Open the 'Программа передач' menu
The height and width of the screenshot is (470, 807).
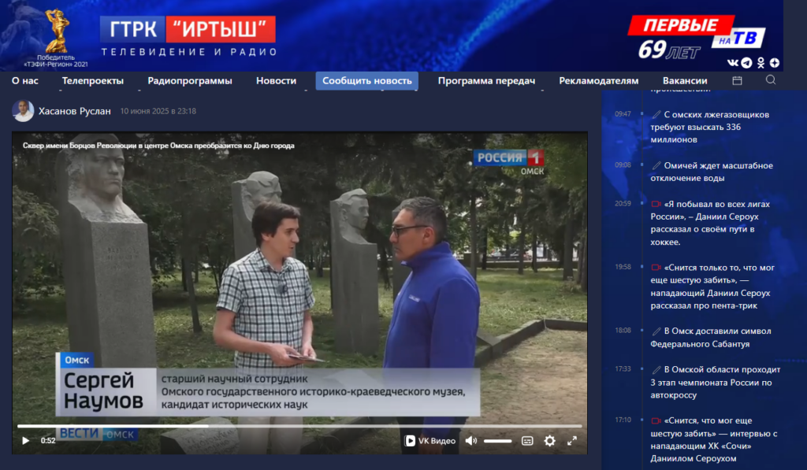coord(486,81)
